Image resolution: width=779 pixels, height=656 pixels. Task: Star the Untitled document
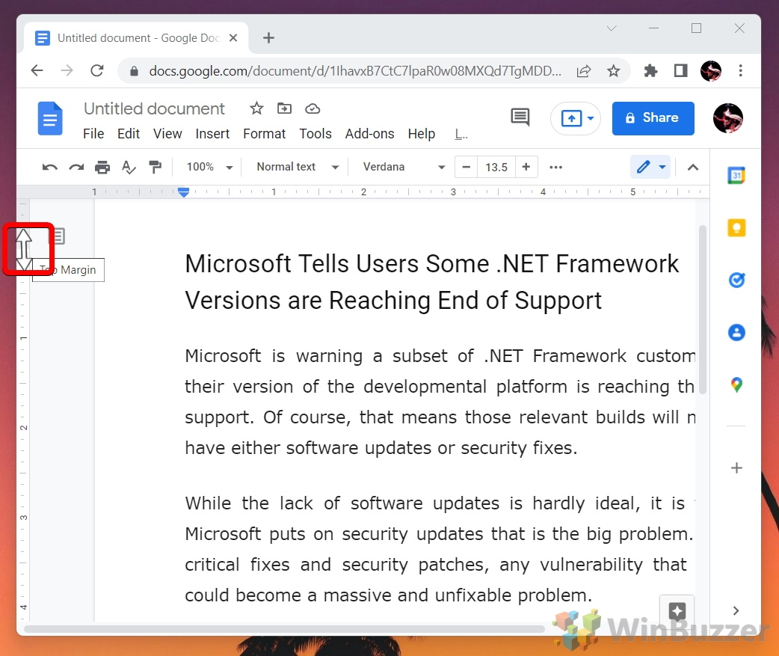tap(256, 108)
